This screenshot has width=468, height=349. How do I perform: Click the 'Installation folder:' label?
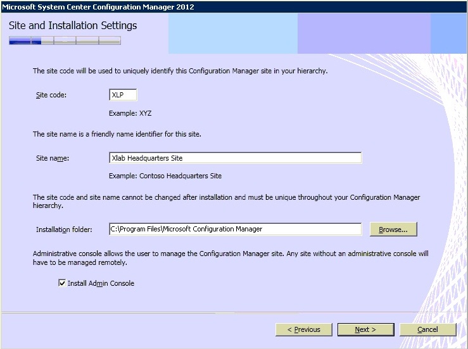tap(64, 230)
